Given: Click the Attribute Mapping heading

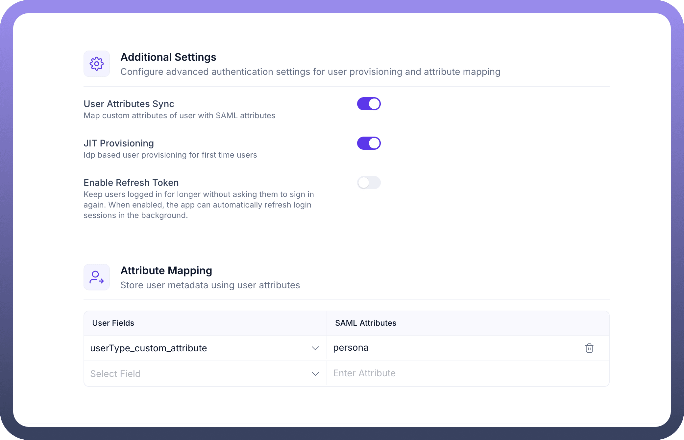Looking at the screenshot, I should coord(166,271).
